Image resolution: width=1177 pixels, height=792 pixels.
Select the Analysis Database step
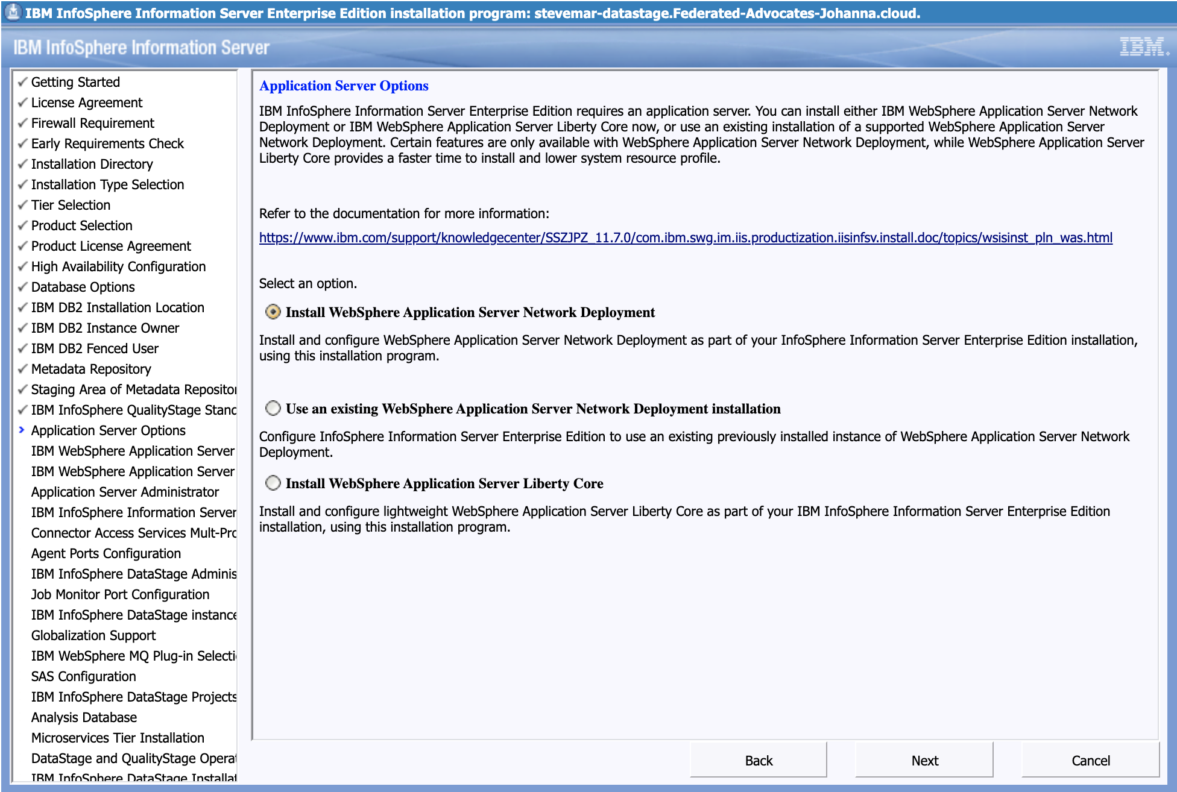(x=84, y=717)
